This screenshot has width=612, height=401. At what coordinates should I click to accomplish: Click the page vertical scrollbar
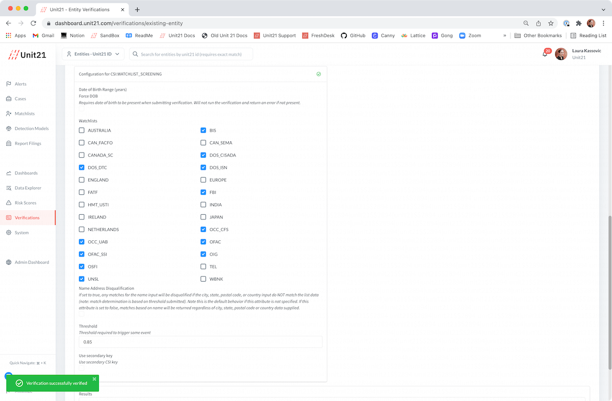click(609, 292)
